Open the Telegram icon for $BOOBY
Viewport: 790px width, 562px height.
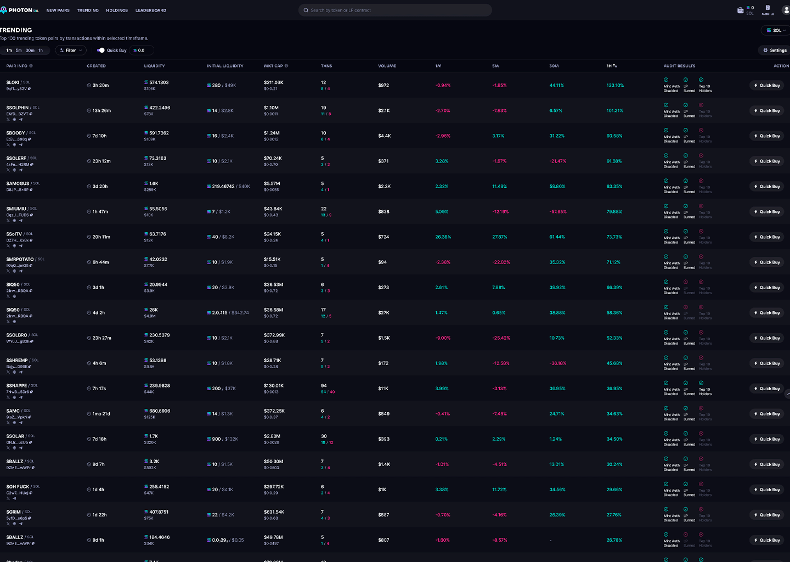[21, 144]
